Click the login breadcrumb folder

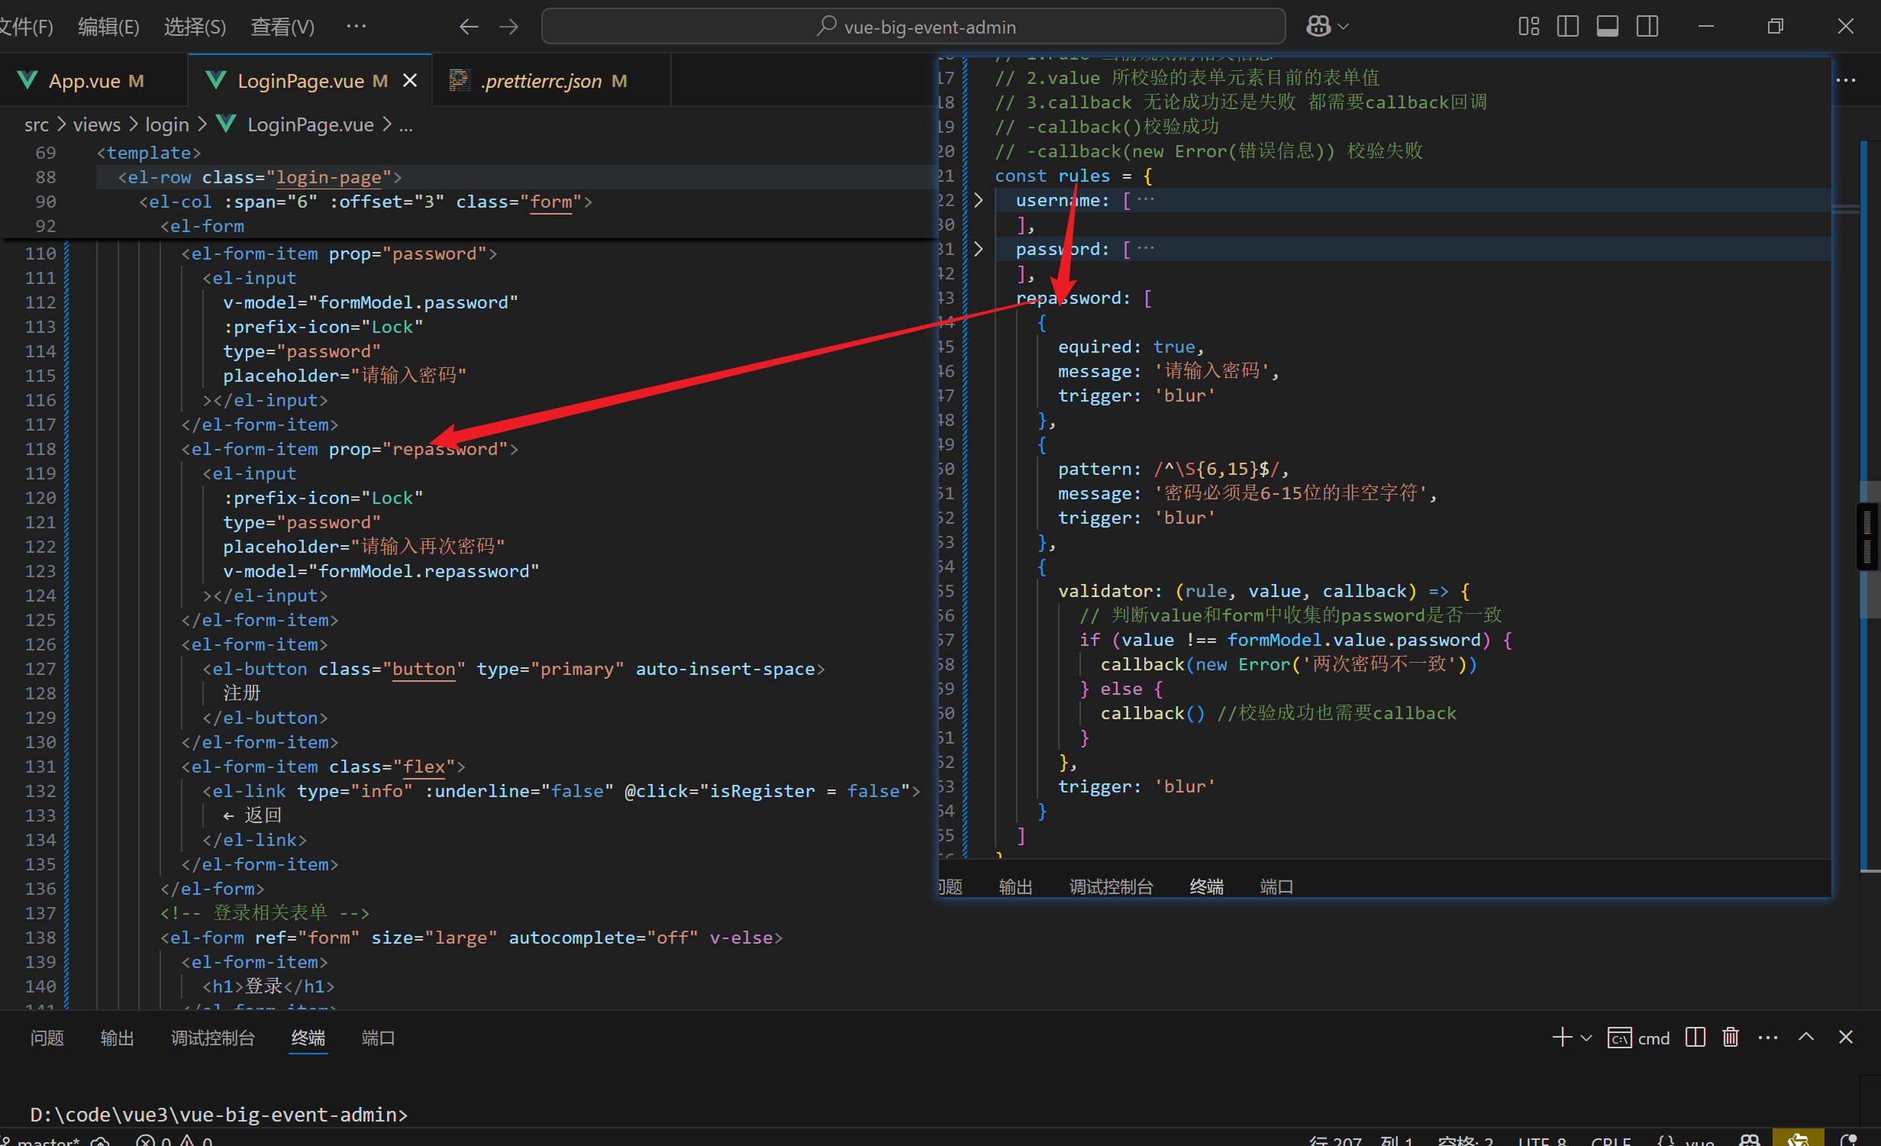click(166, 124)
